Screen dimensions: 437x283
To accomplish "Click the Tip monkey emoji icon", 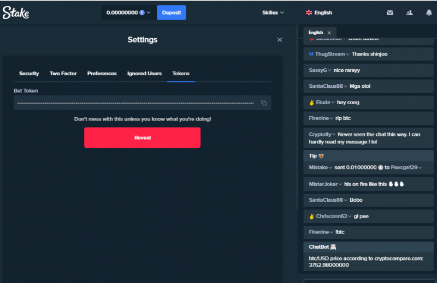I will click(321, 156).
